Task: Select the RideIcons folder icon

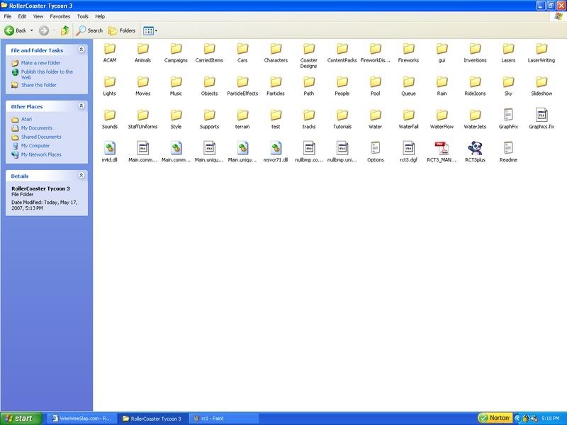Action: click(x=475, y=81)
